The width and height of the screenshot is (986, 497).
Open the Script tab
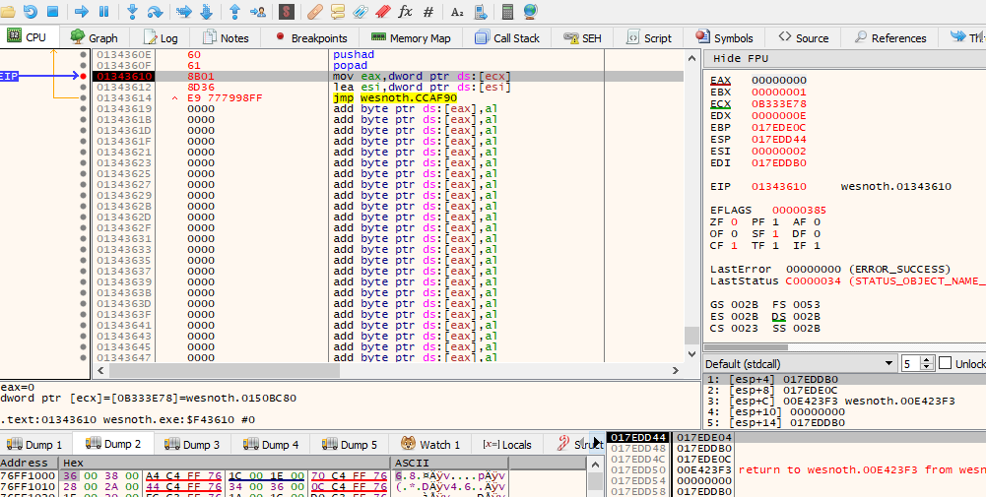(x=649, y=37)
